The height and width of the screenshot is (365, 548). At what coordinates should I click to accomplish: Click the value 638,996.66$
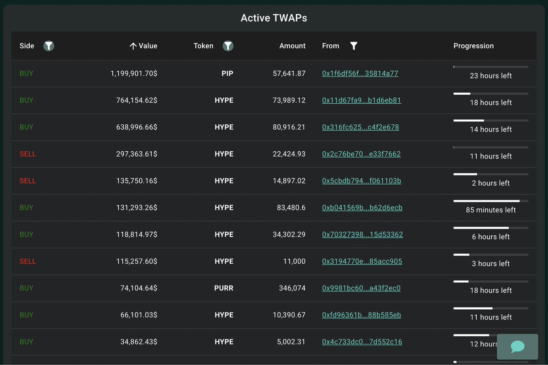(x=137, y=127)
